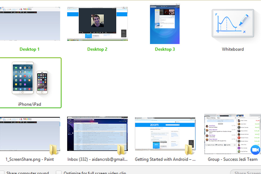Click the green Desktop 1 label
This screenshot has width=261, height=174.
click(30, 49)
